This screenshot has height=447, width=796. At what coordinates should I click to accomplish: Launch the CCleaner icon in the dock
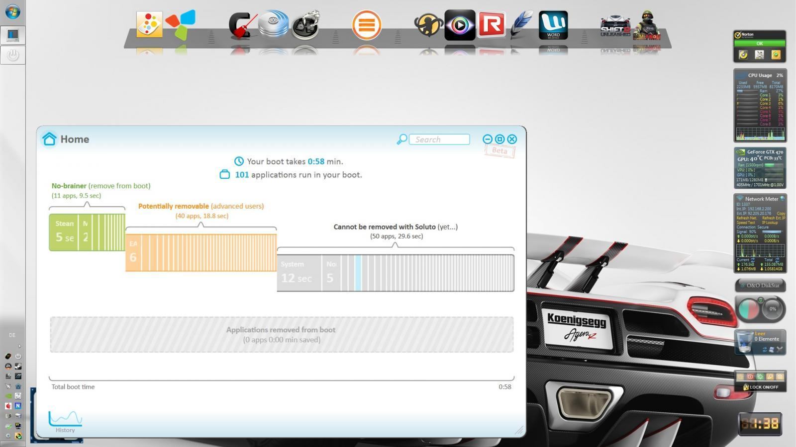(243, 25)
